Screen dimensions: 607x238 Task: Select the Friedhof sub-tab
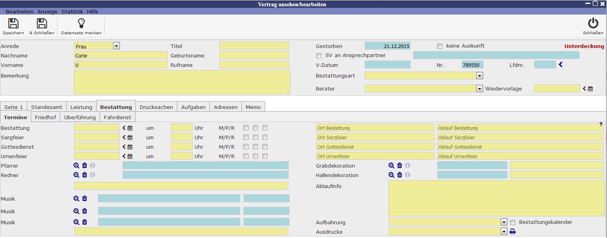[x=45, y=117]
